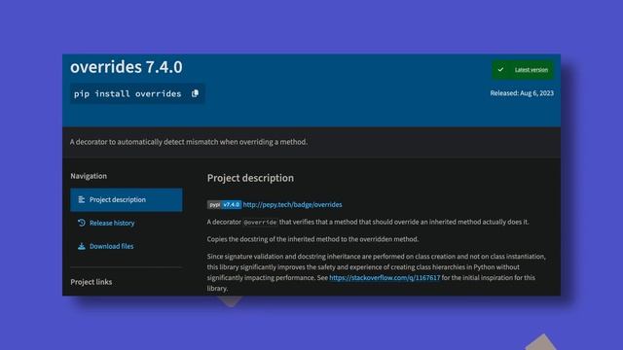Click the Project links heading

[91, 282]
